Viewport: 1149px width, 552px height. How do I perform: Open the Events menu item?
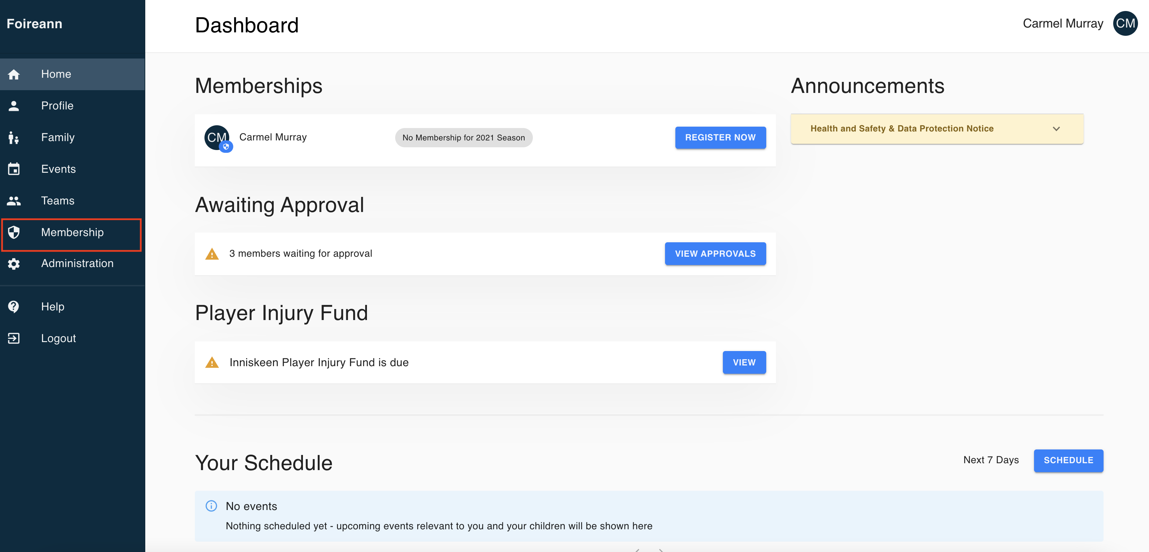[x=72, y=169]
